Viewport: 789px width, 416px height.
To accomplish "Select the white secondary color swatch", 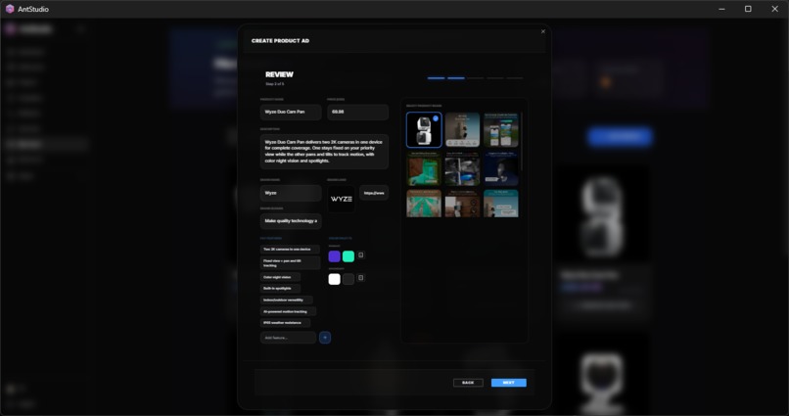I will [334, 279].
